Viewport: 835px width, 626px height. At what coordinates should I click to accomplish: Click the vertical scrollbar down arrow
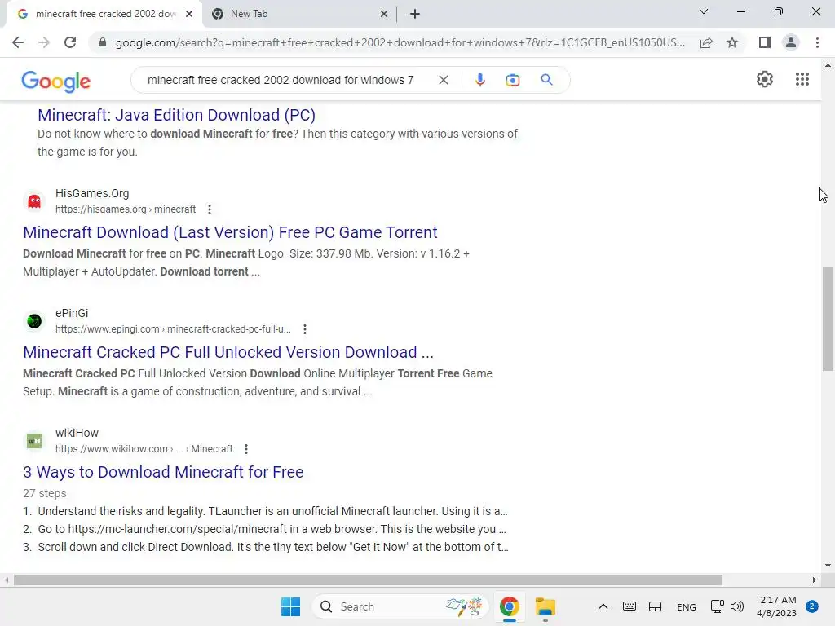pyautogui.click(x=828, y=566)
